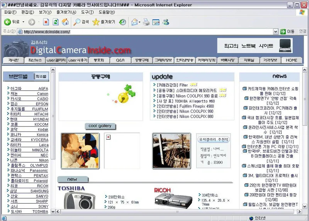
Task: Expand the Mail icon dropdown arrow
Action: (139, 22)
